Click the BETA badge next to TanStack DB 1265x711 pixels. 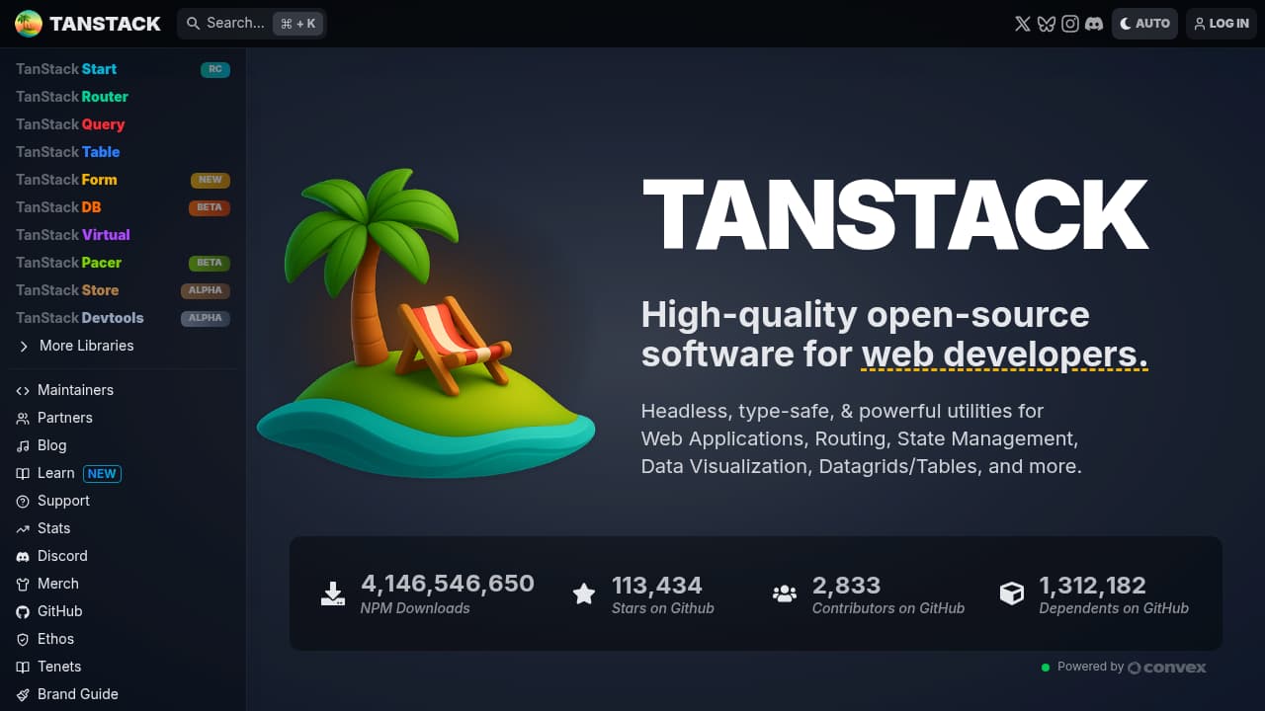210,207
